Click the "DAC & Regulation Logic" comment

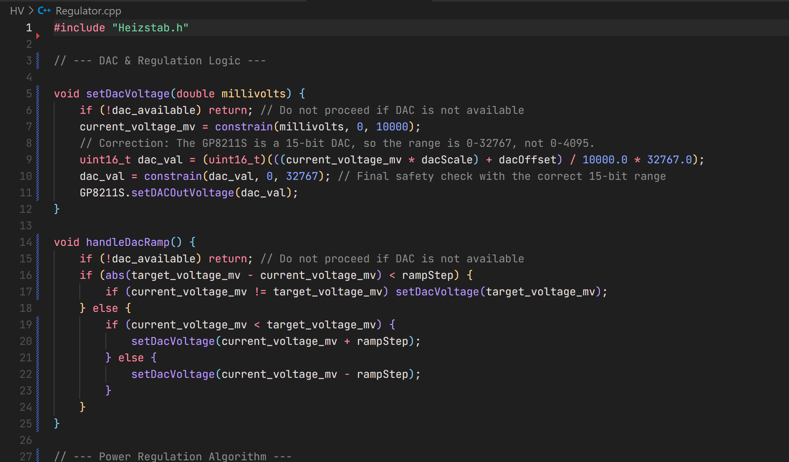(160, 61)
